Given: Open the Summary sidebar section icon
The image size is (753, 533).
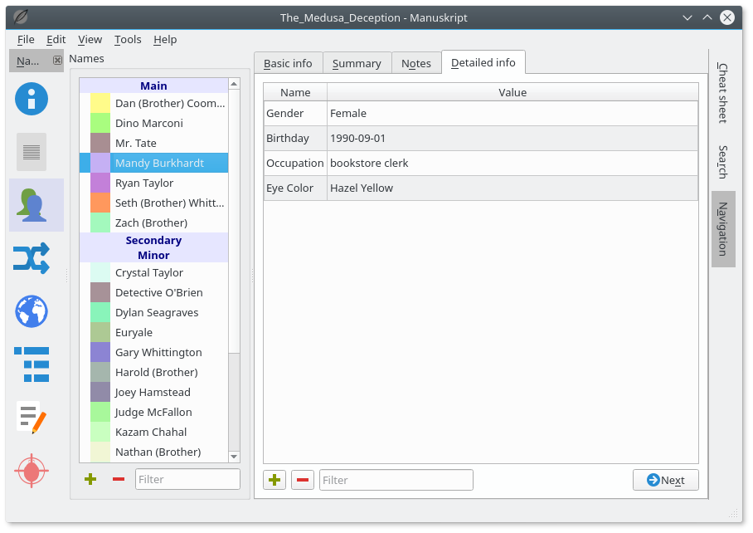Looking at the screenshot, I should point(32,152).
